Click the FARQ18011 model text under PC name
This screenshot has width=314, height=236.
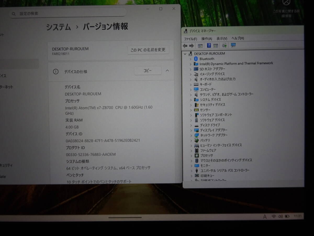pos(61,54)
